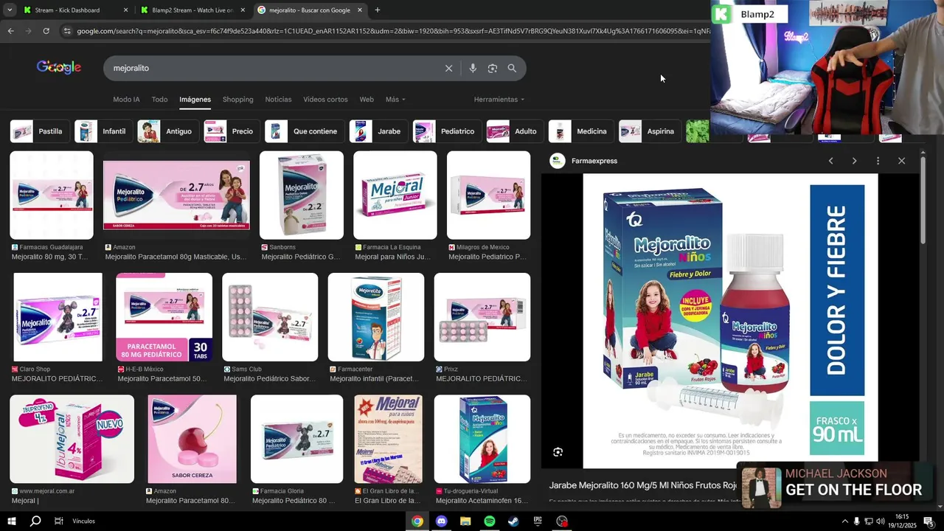This screenshot has height=531, width=944.
Task: Search inside image with Lens icon on preview
Action: click(x=558, y=452)
